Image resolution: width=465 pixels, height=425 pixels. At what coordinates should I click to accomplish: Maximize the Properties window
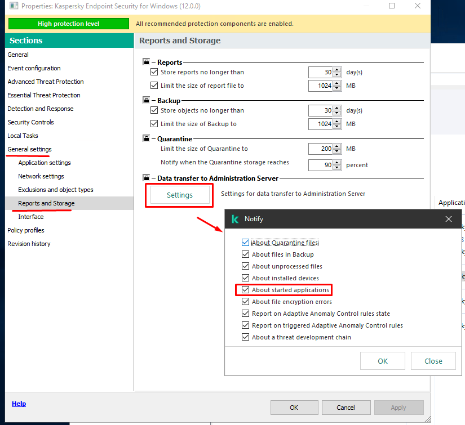click(392, 6)
